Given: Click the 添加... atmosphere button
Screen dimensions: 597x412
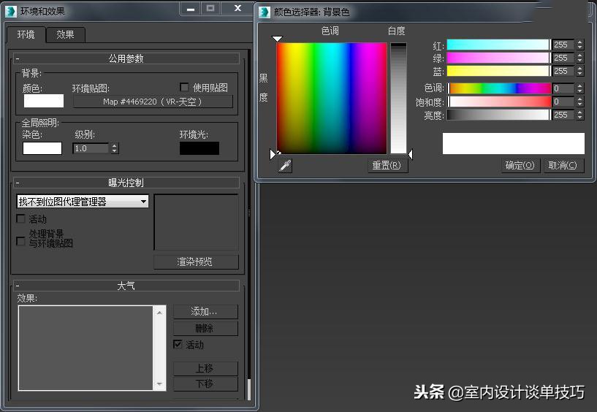Looking at the screenshot, I should 205,311.
